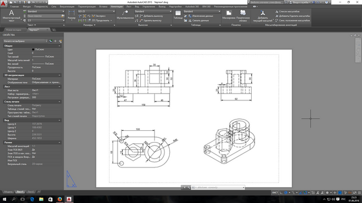Click Sync scale positions button

(x=292, y=20)
